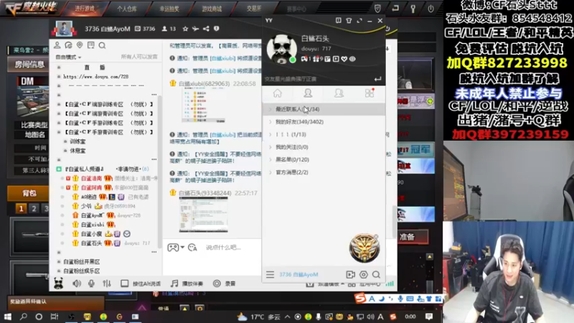This screenshot has height=323, width=574.
Task: Click the 房间信息 panel header in CrossFire
Action: (29, 65)
